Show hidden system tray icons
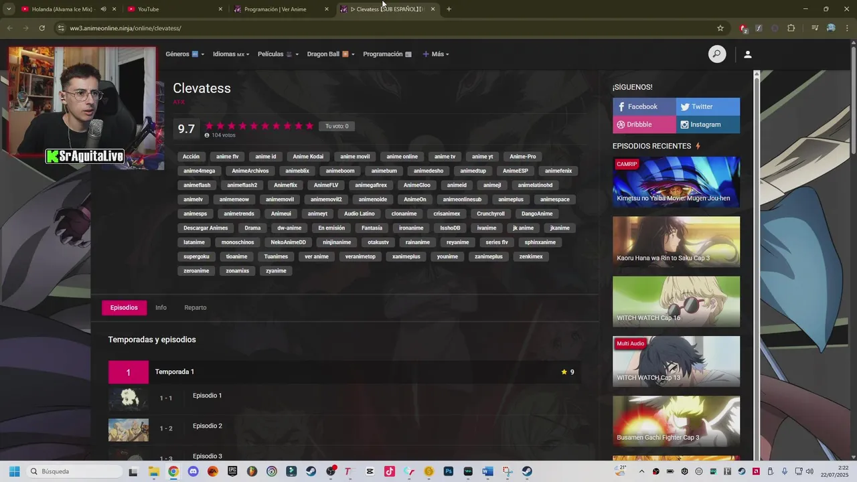 click(x=641, y=471)
